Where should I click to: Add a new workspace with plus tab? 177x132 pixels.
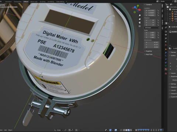pos(66,2)
